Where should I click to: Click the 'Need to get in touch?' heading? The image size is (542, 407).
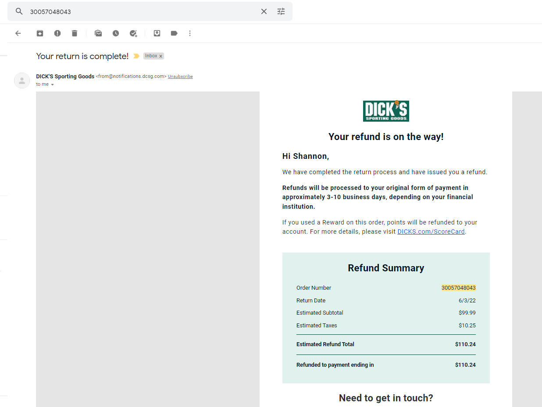coord(386,398)
